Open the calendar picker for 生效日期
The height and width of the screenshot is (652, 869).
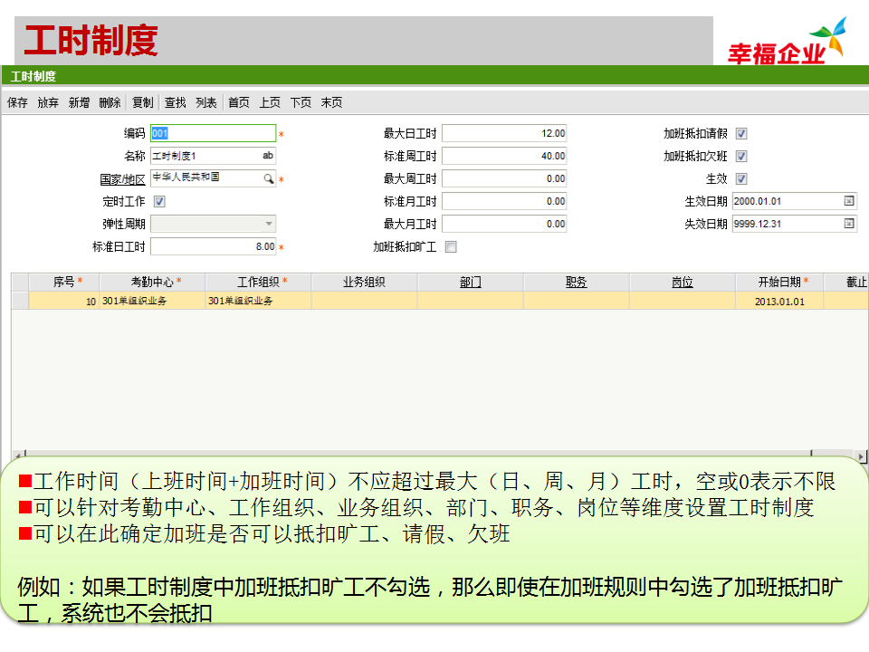(848, 201)
